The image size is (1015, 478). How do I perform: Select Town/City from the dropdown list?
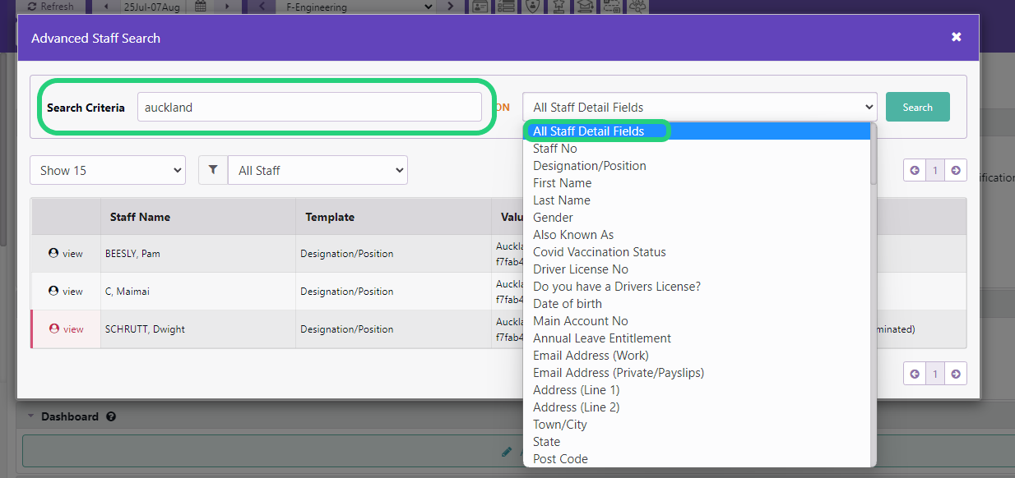coord(560,425)
